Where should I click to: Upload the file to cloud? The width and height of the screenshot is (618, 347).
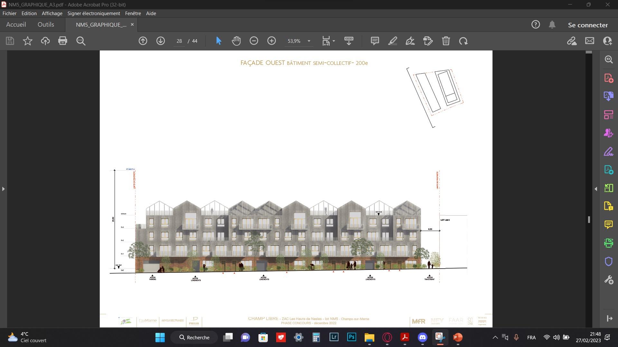pyautogui.click(x=45, y=41)
